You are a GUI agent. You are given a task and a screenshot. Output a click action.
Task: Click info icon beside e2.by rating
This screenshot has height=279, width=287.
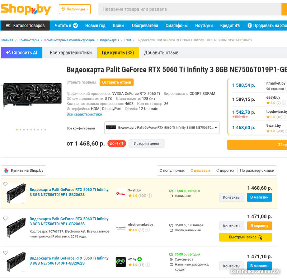click(x=147, y=265)
